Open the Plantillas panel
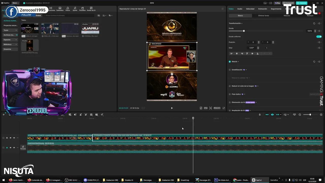This screenshot has height=183, width=325. pos(83,9)
